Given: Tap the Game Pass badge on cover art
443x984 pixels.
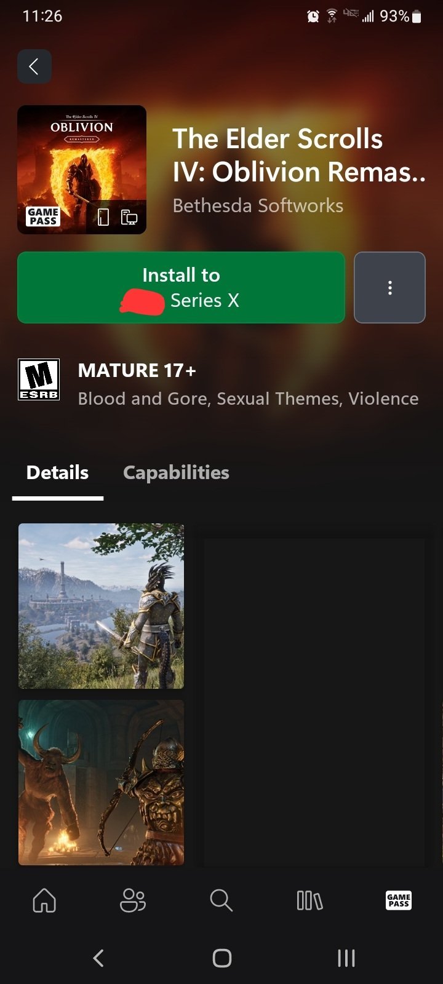Looking at the screenshot, I should pyautogui.click(x=43, y=216).
